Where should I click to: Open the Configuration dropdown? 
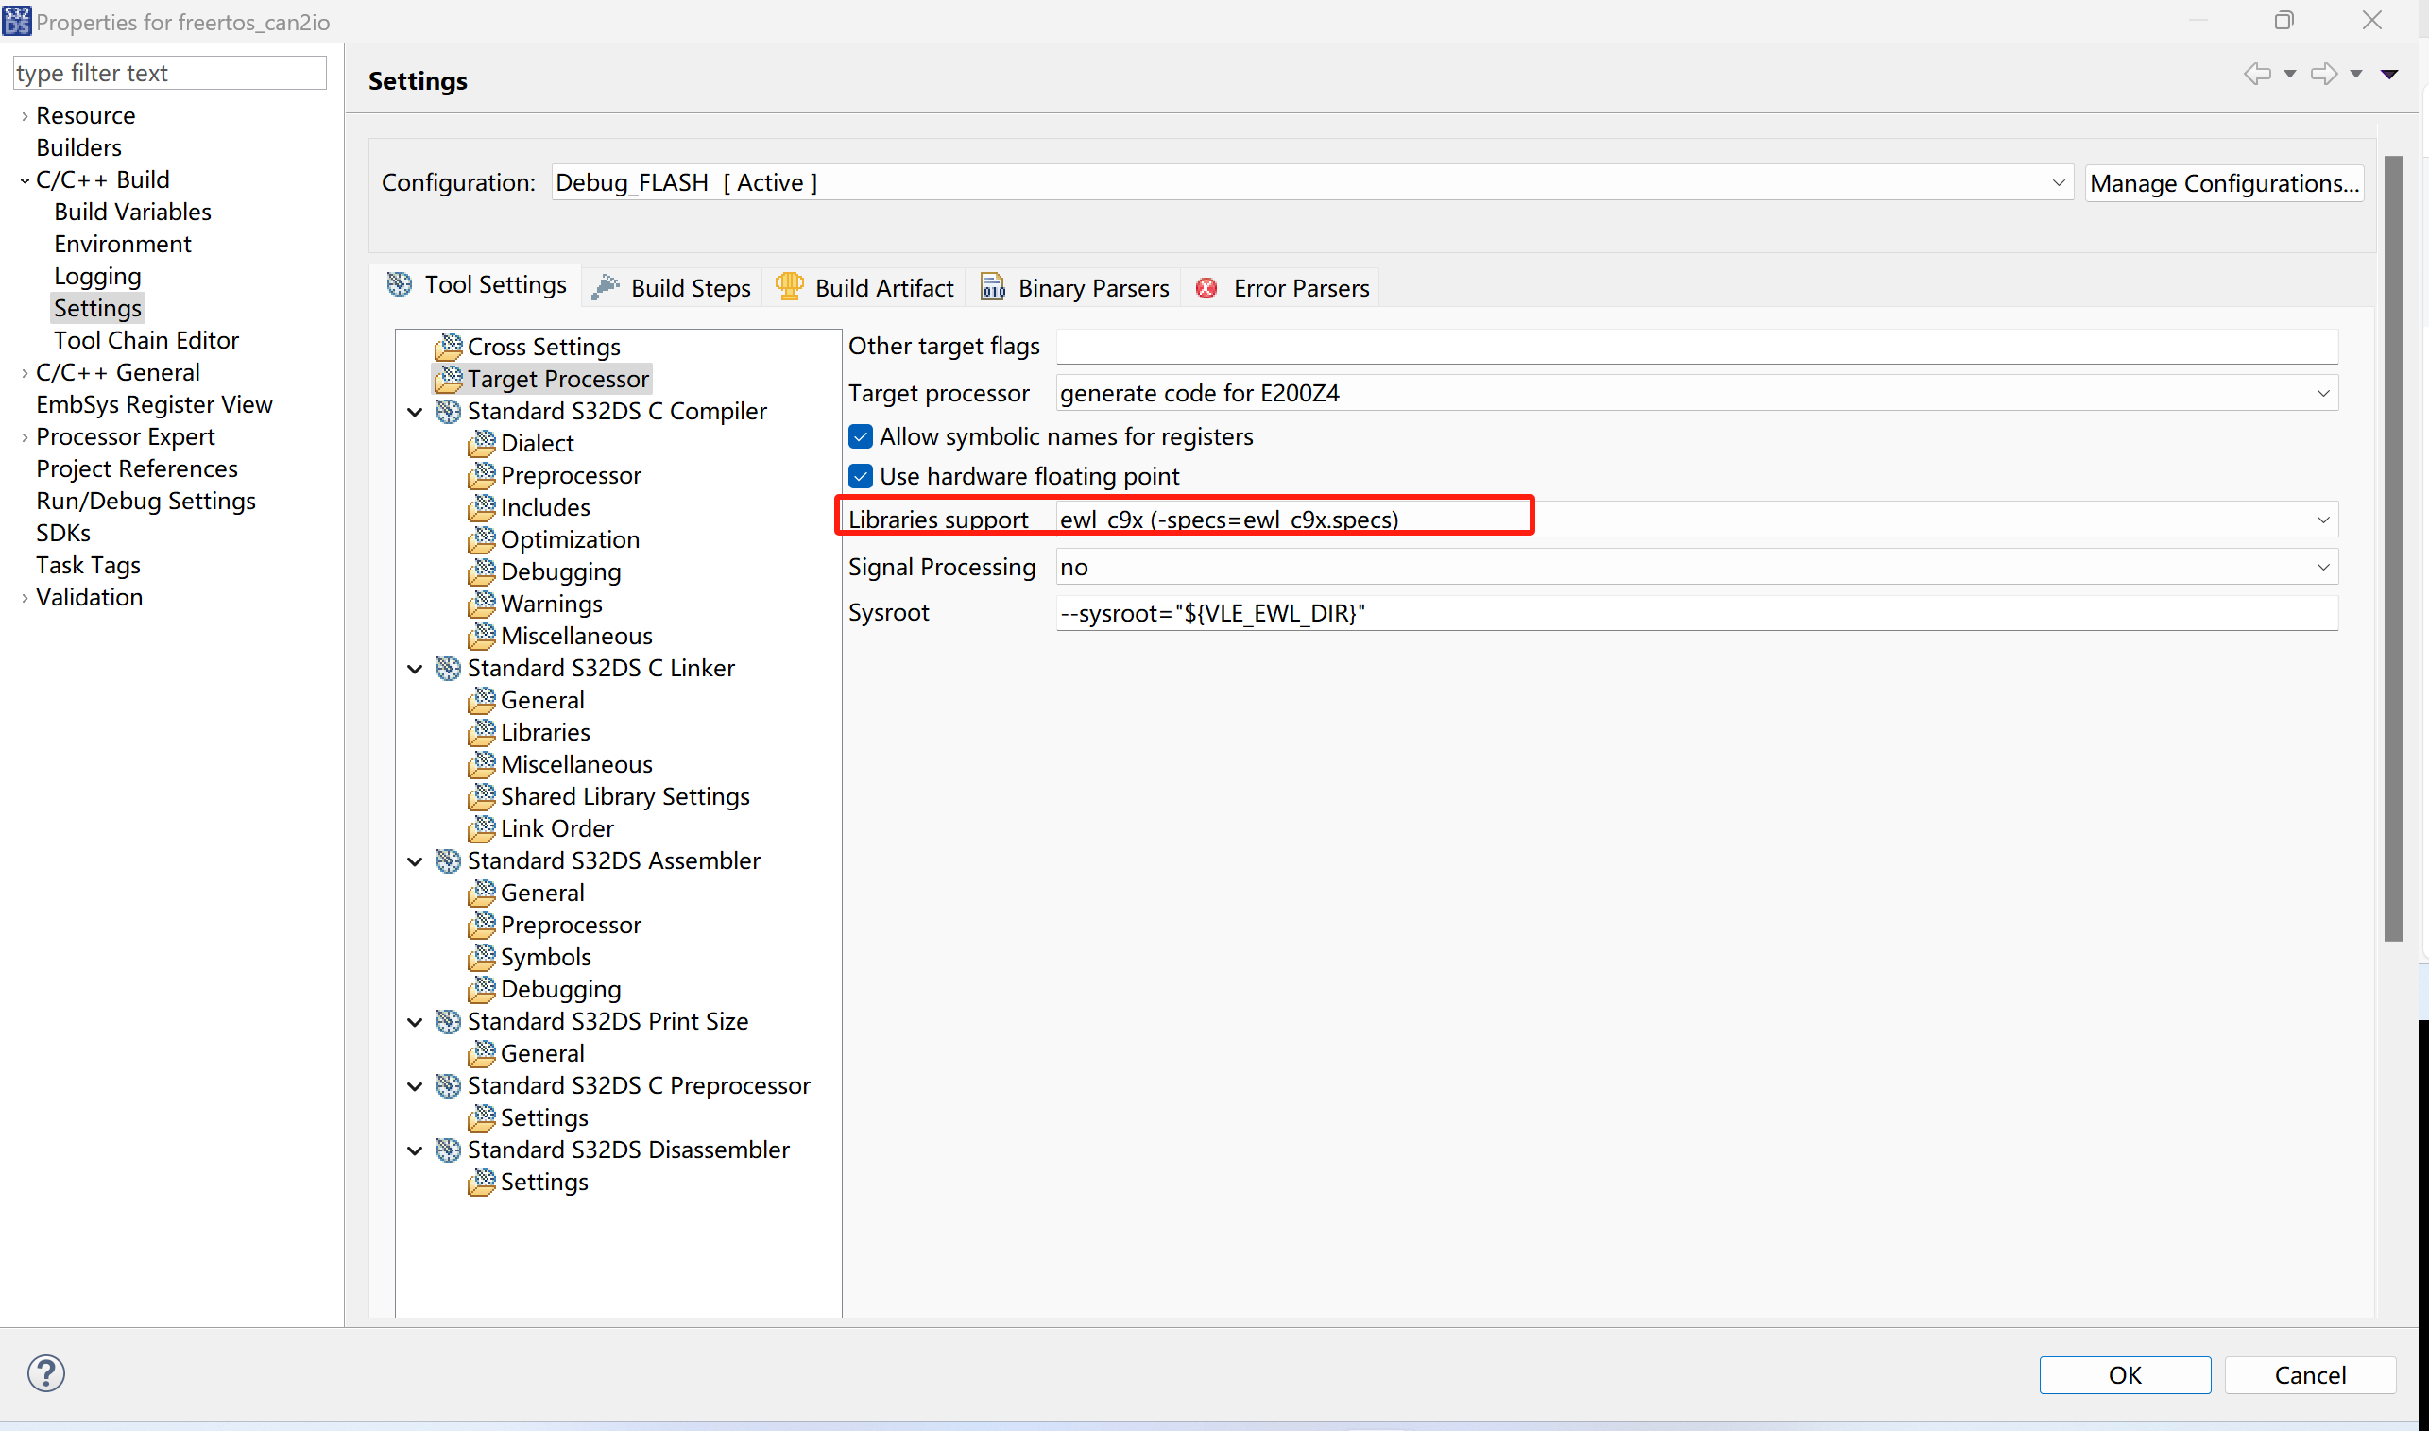tap(1312, 182)
